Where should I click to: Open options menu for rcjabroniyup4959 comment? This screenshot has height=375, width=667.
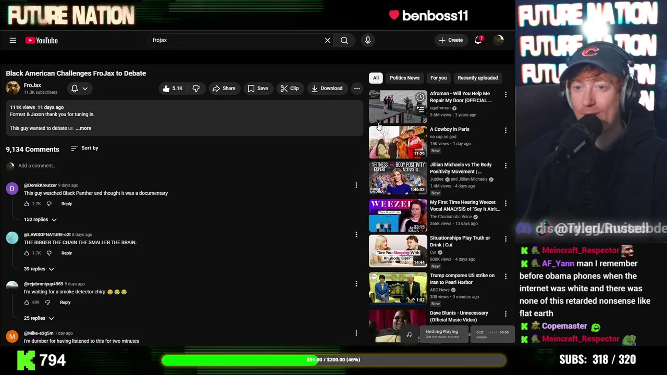point(356,284)
